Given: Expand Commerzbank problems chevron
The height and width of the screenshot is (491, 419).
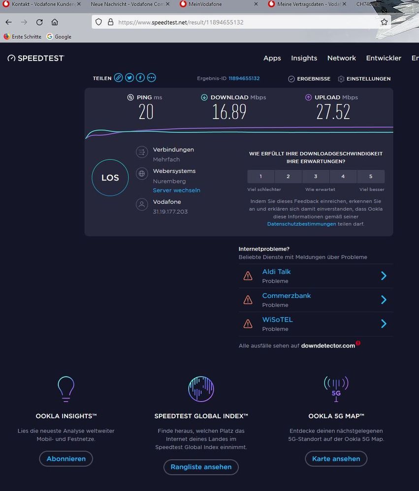Looking at the screenshot, I should (x=384, y=300).
